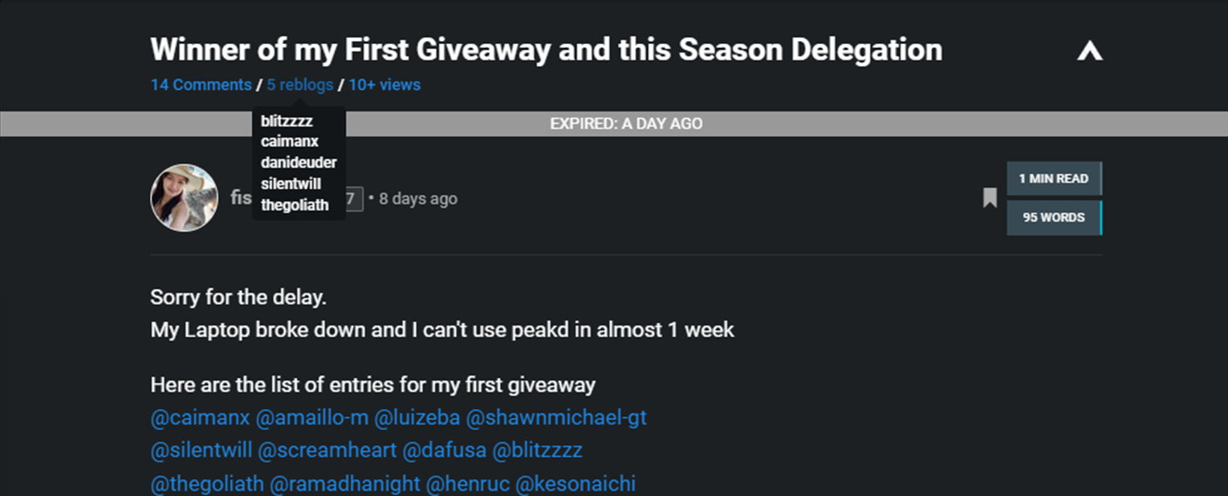Open the 14 Comments link

pyautogui.click(x=201, y=84)
